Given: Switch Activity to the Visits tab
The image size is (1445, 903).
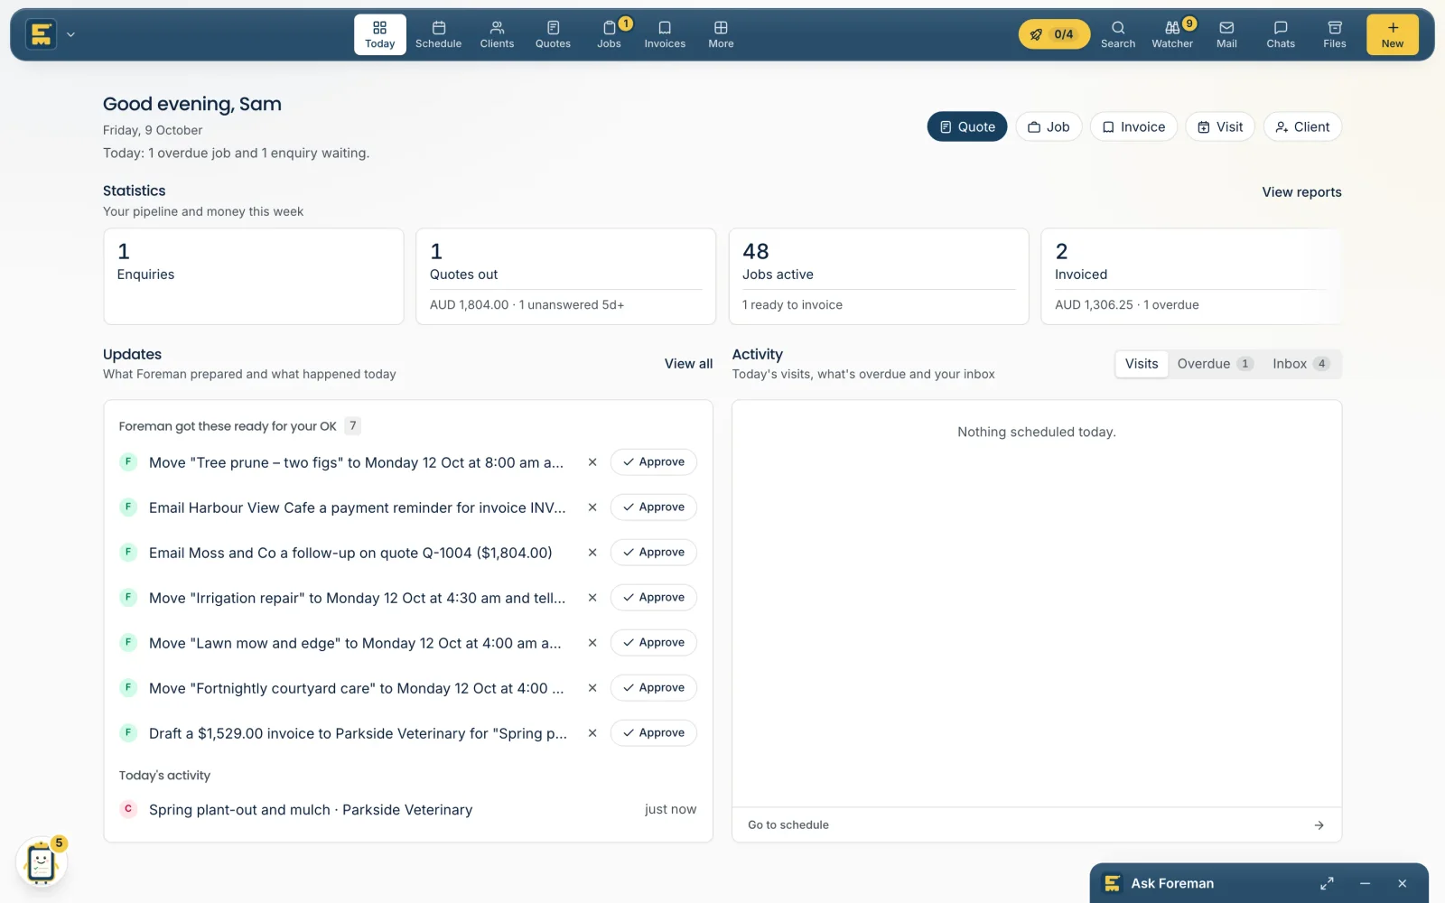Looking at the screenshot, I should pyautogui.click(x=1142, y=364).
